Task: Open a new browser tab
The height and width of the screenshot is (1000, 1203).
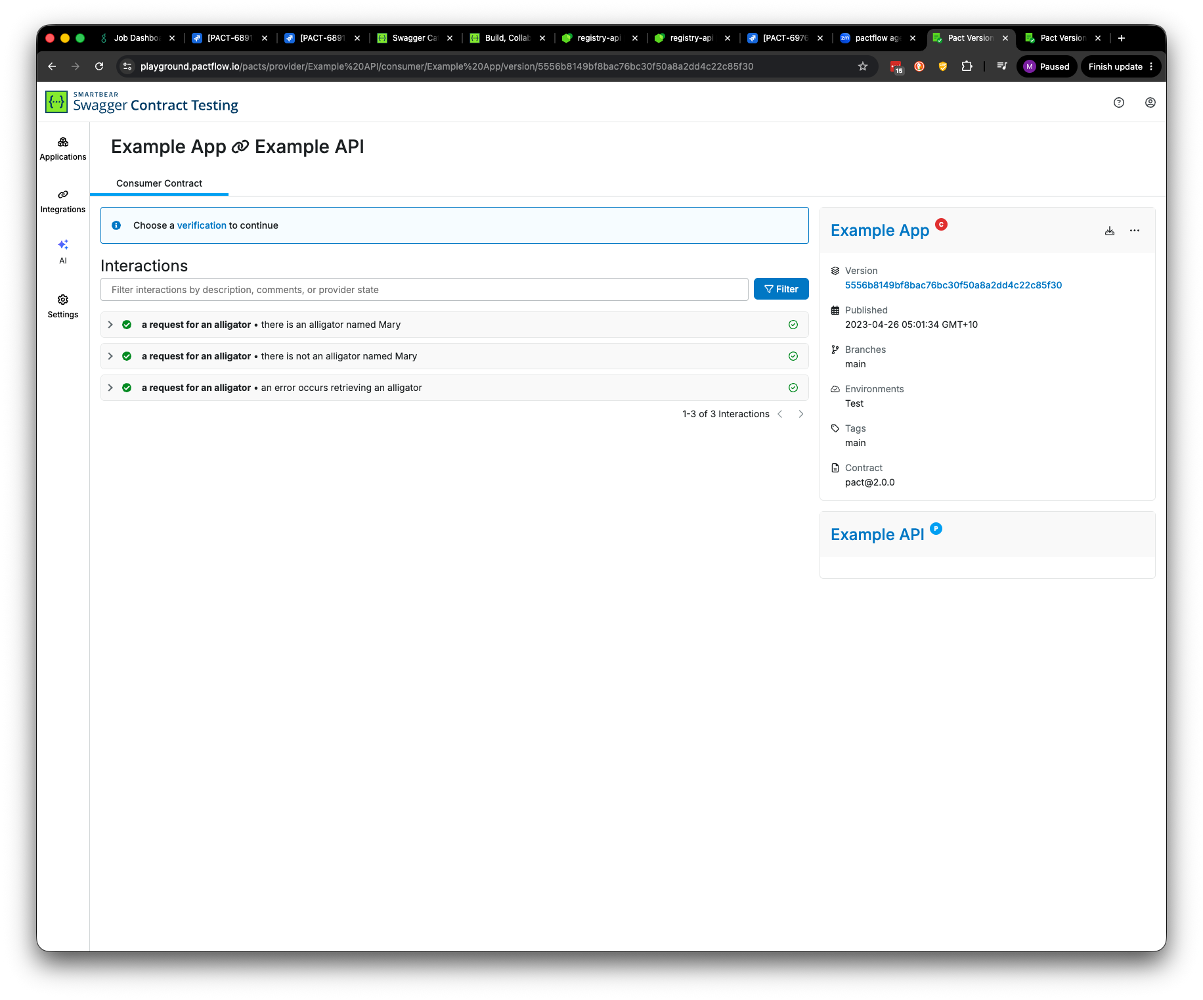Action: (1122, 38)
